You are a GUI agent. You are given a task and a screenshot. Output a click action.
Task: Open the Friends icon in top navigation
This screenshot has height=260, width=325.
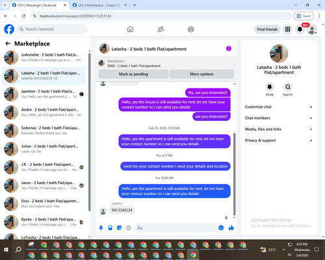161,29
